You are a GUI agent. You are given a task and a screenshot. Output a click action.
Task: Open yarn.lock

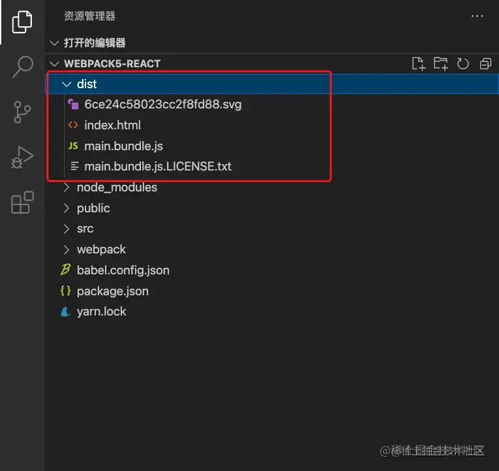(x=101, y=312)
